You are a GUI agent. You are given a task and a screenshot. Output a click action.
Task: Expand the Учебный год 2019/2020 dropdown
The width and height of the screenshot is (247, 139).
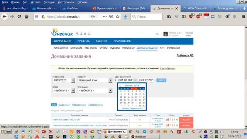click(73, 80)
